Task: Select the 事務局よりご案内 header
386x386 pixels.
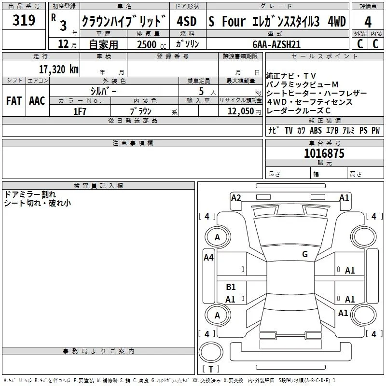Action: (98, 351)
